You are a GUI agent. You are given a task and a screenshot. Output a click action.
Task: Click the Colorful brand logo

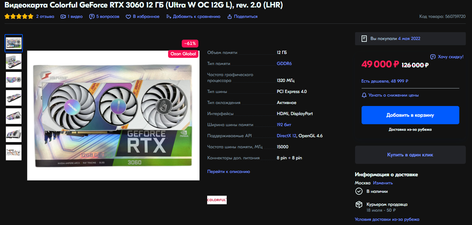pyautogui.click(x=217, y=200)
